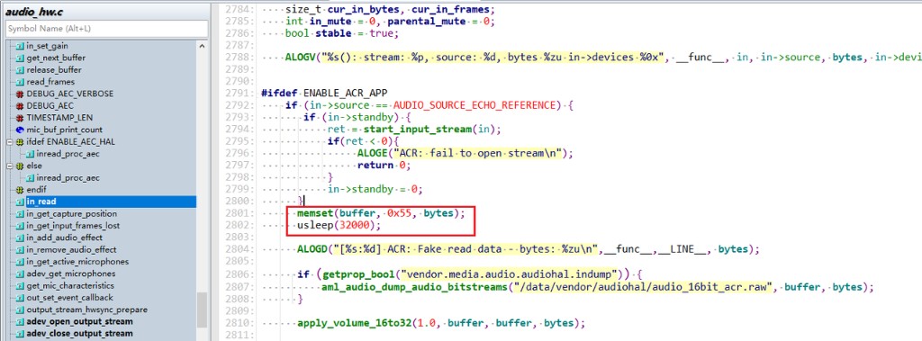Select inread_proc_aec under ifdef ENABLE_AEC_HAL
Screen dimensions: 922x341
(68, 154)
